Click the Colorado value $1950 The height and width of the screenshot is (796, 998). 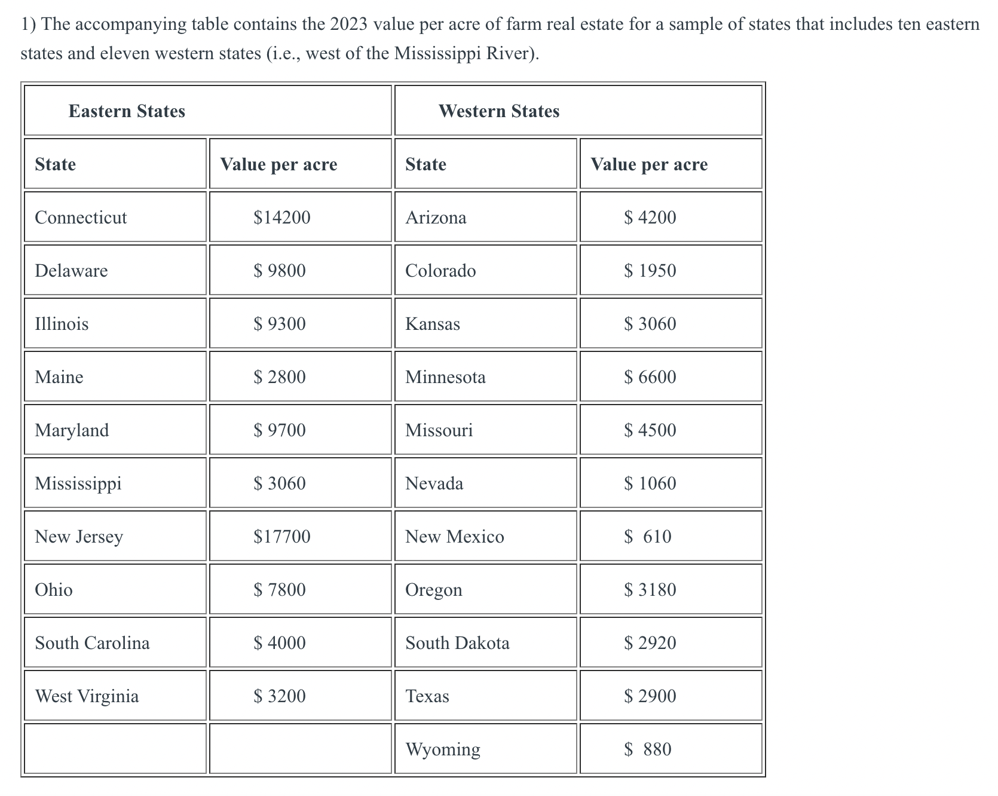[x=671, y=270]
